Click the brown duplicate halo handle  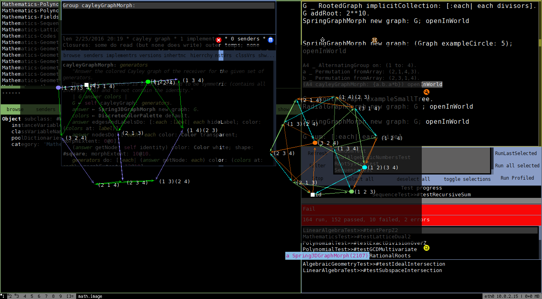pos(375,40)
